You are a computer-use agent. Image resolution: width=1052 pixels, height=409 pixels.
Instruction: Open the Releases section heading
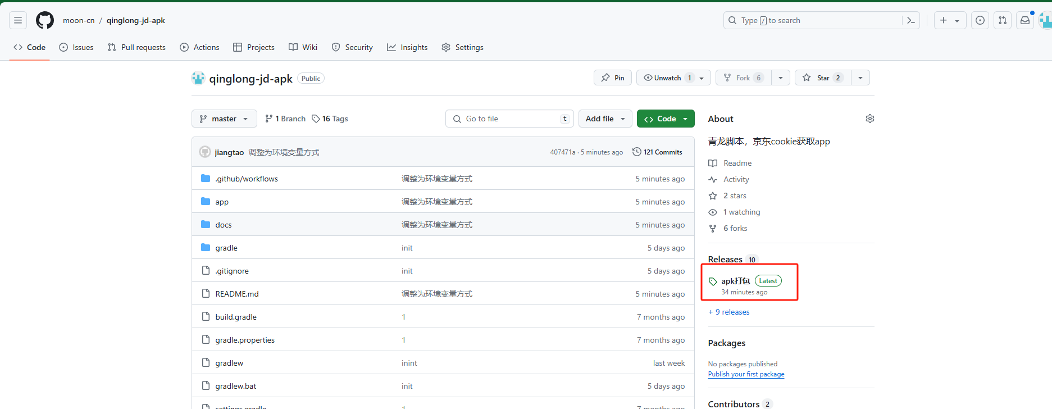tap(725, 259)
